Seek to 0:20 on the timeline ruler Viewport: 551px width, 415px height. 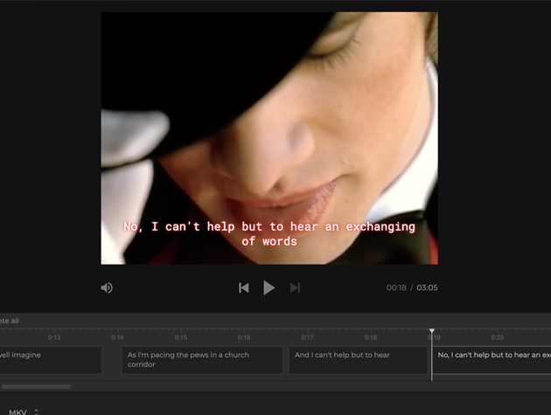[497, 337]
